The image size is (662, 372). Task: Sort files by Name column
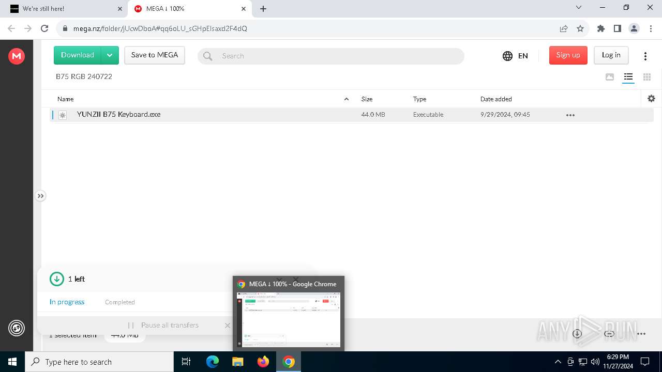click(x=66, y=99)
